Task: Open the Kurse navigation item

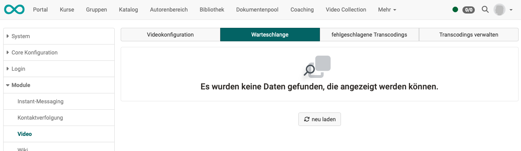Action: (67, 10)
